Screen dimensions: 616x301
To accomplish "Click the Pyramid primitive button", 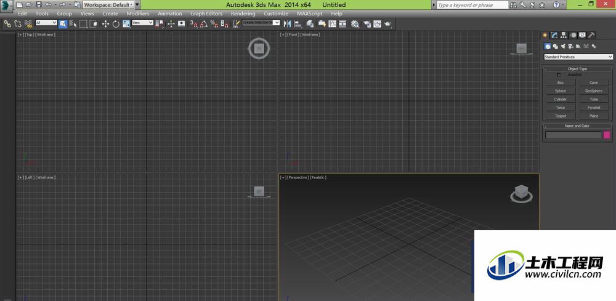I will point(594,108).
